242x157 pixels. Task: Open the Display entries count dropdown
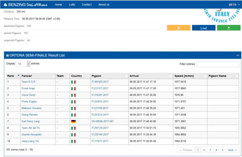pyautogui.click(x=23, y=64)
